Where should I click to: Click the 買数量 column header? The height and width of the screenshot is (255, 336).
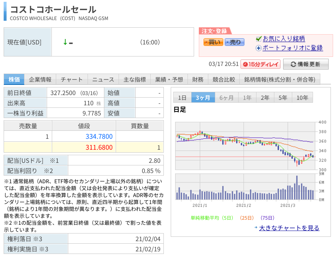(140, 126)
